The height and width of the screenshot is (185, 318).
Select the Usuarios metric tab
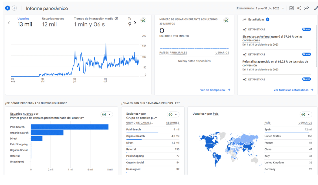click(x=25, y=22)
